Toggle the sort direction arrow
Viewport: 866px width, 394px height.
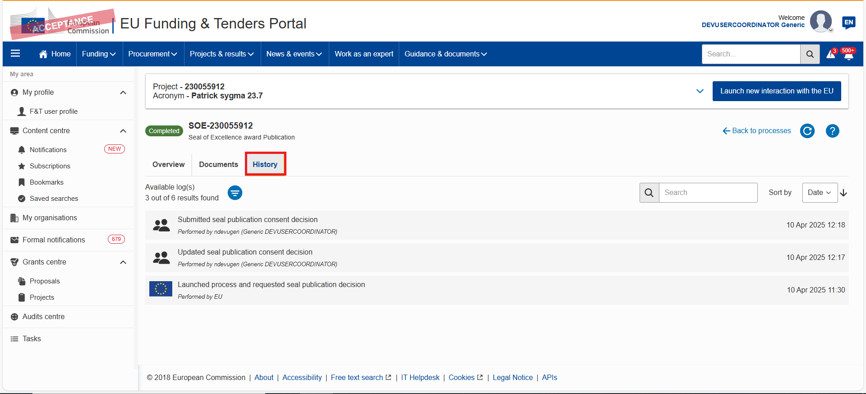click(x=844, y=193)
